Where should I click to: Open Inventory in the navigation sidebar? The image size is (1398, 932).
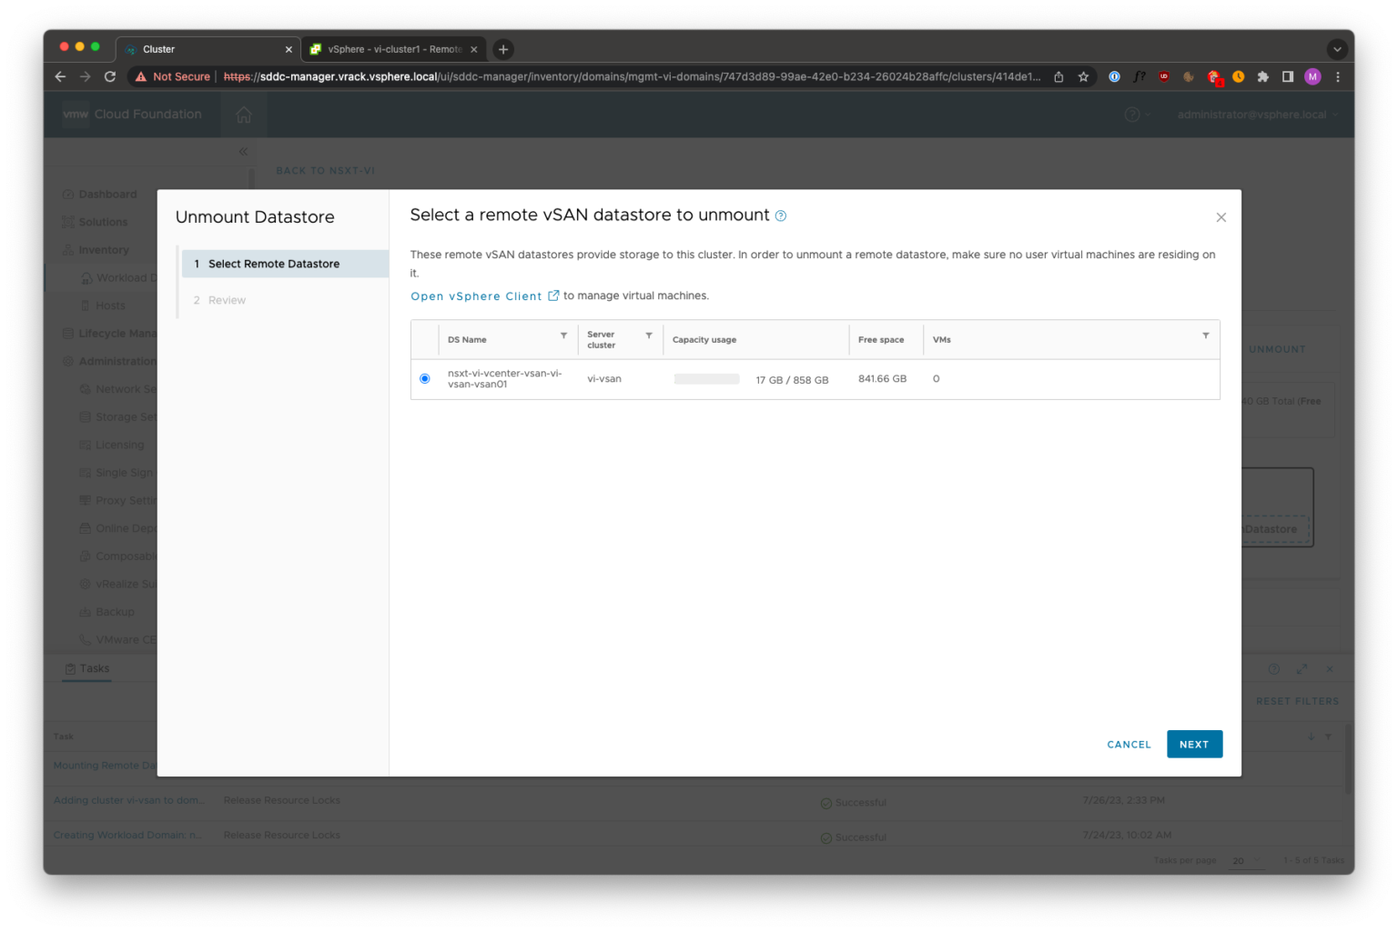tap(103, 249)
